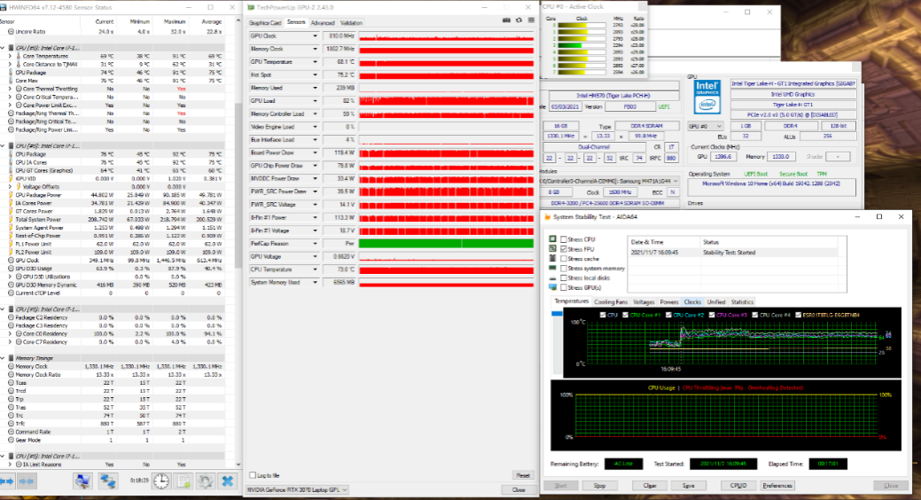Open the GPU Temperature sensor dropdown
The image size is (921, 500).
point(315,62)
